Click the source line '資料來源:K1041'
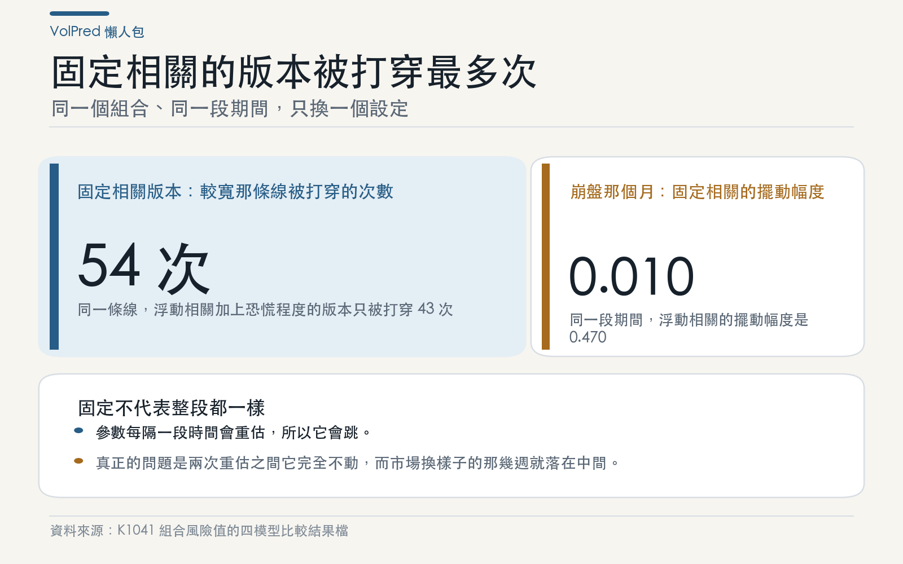This screenshot has width=903, height=564. pos(199,531)
